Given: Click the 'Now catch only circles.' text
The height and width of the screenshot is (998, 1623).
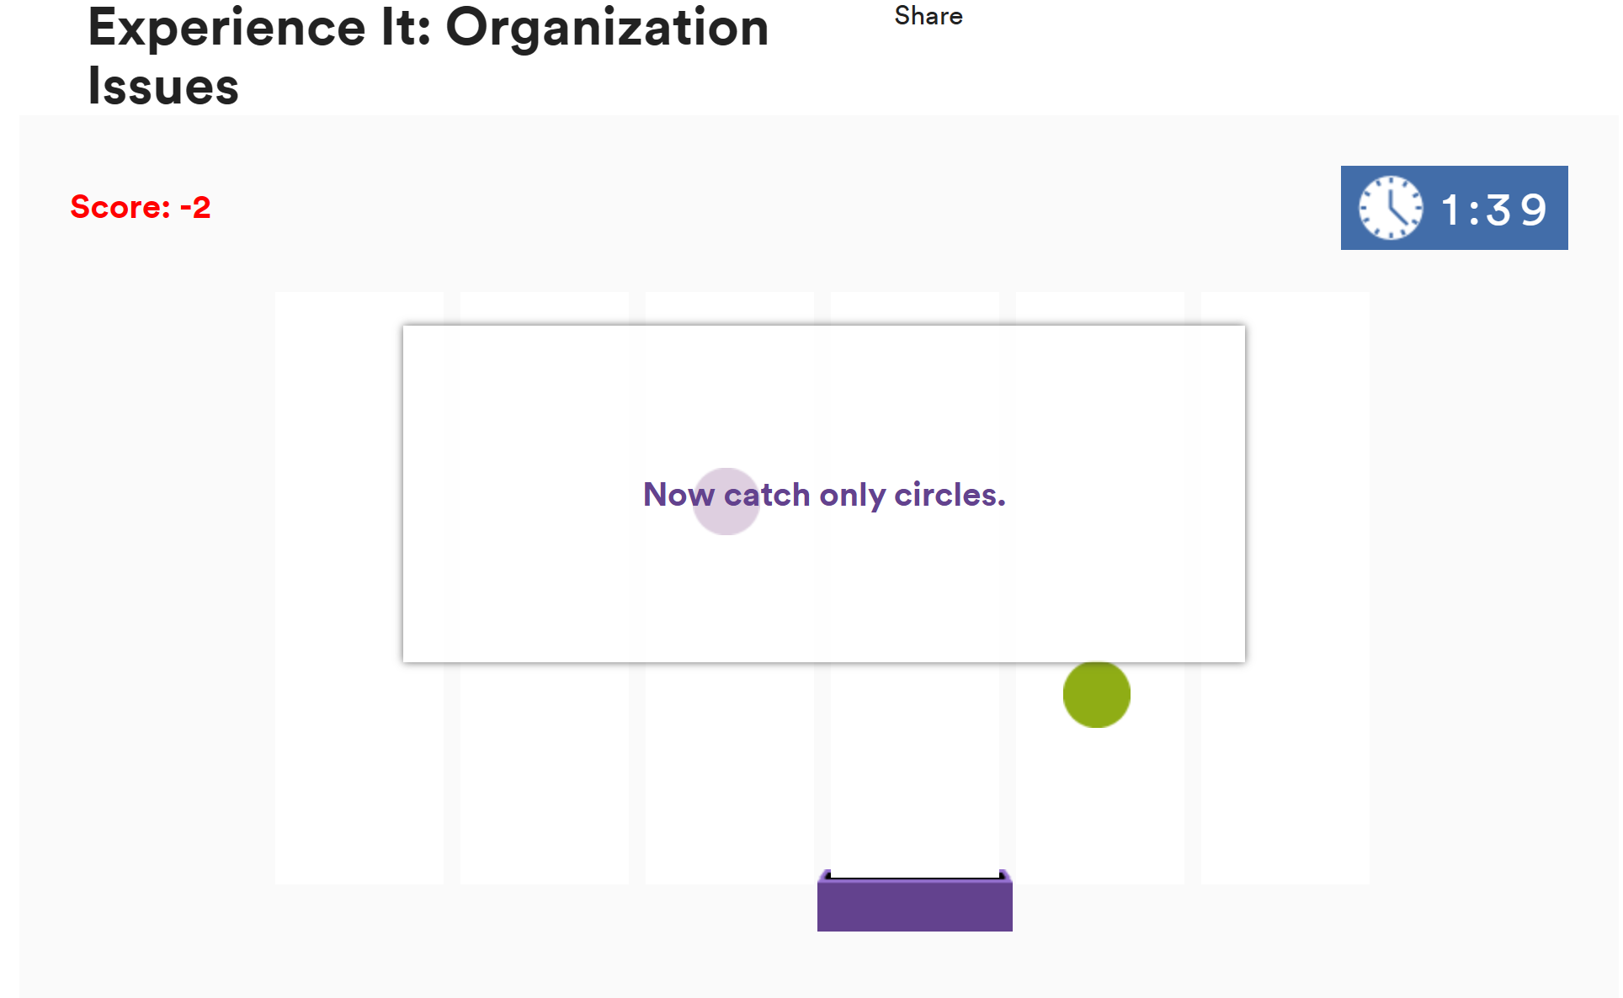Looking at the screenshot, I should [824, 495].
